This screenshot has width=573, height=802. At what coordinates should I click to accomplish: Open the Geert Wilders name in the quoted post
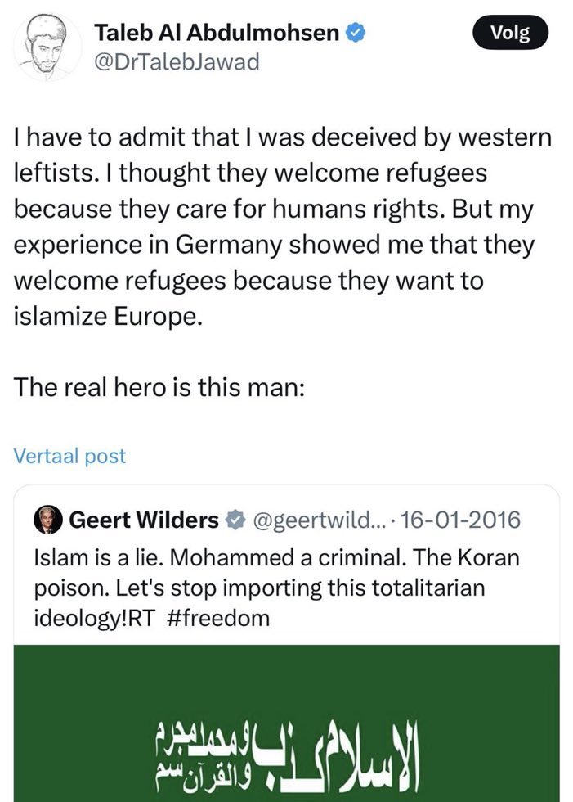pos(144,520)
